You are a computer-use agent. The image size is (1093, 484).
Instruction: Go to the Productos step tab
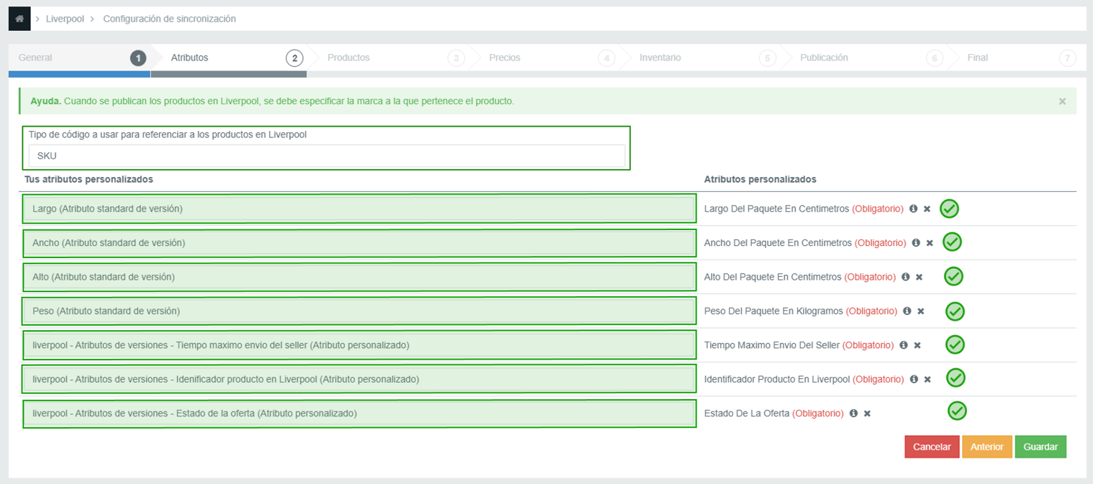coord(389,58)
